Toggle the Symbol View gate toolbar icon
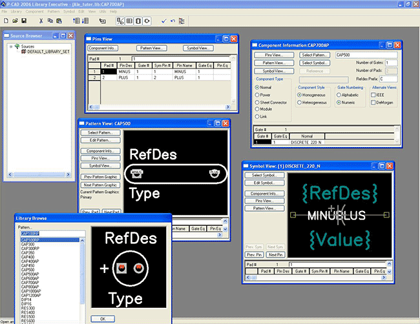The image size is (420, 324). [147, 21]
